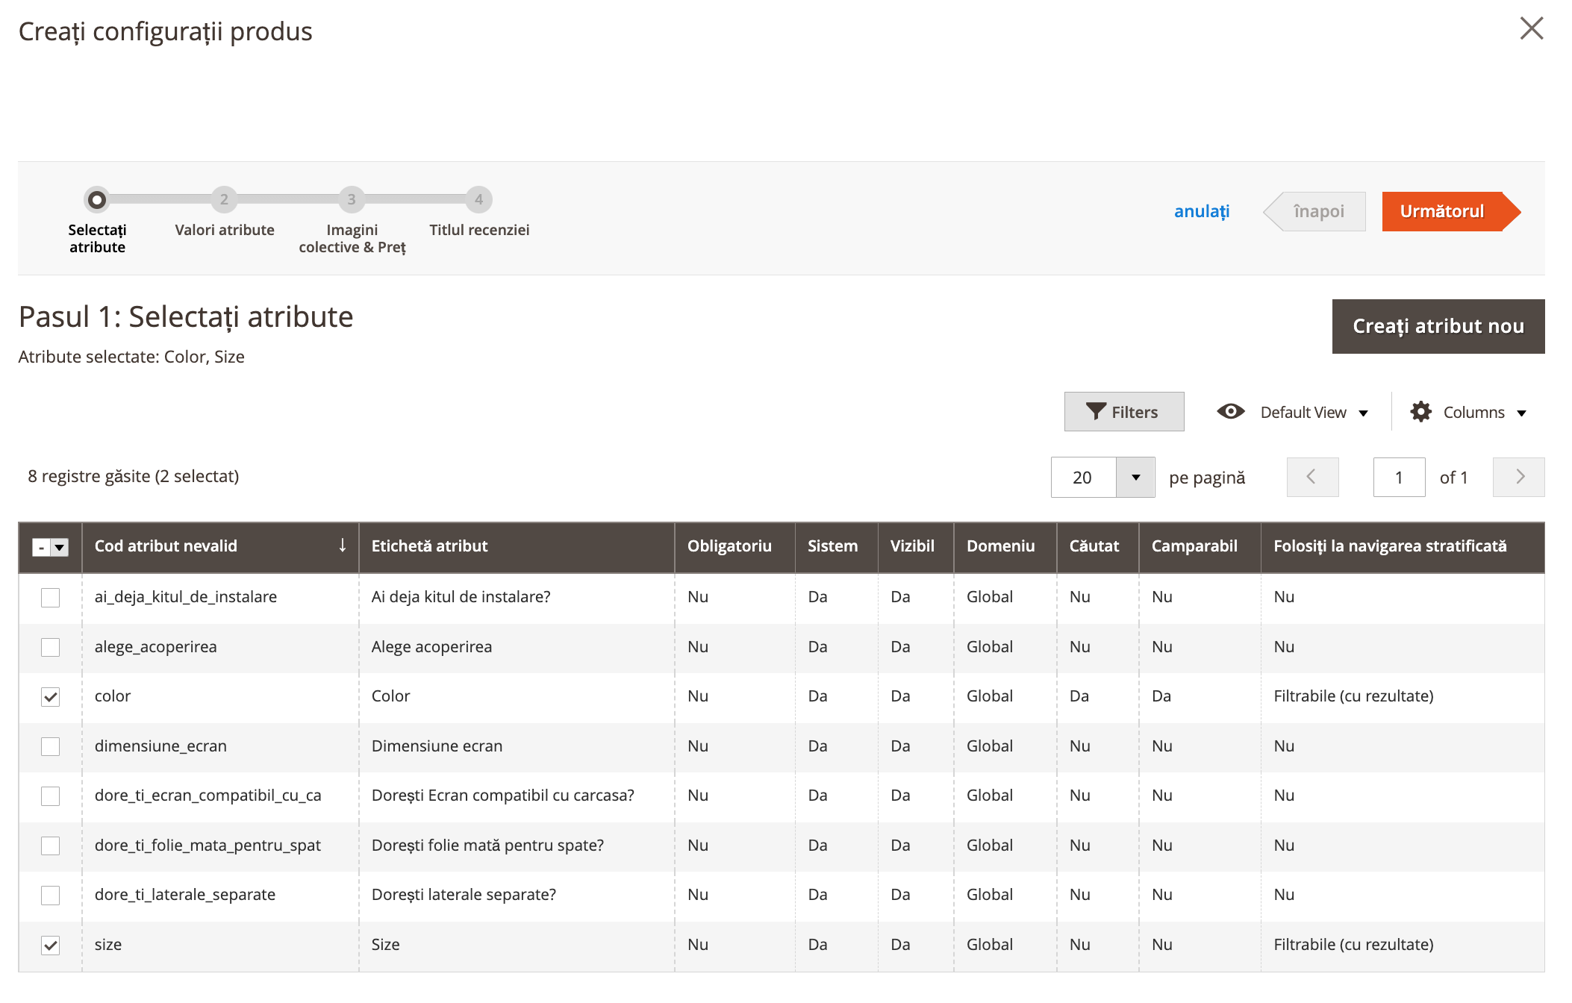Click the Camparabil column header
This screenshot has width=1572, height=1003.
[1200, 546]
